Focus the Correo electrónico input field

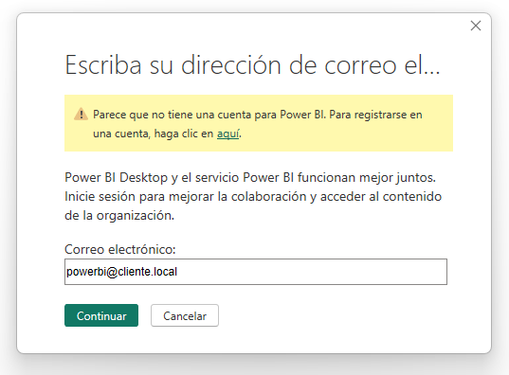pyautogui.click(x=256, y=272)
